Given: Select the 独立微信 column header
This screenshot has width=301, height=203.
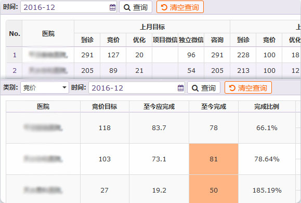Looking at the screenshot, I should pyautogui.click(x=191, y=40).
